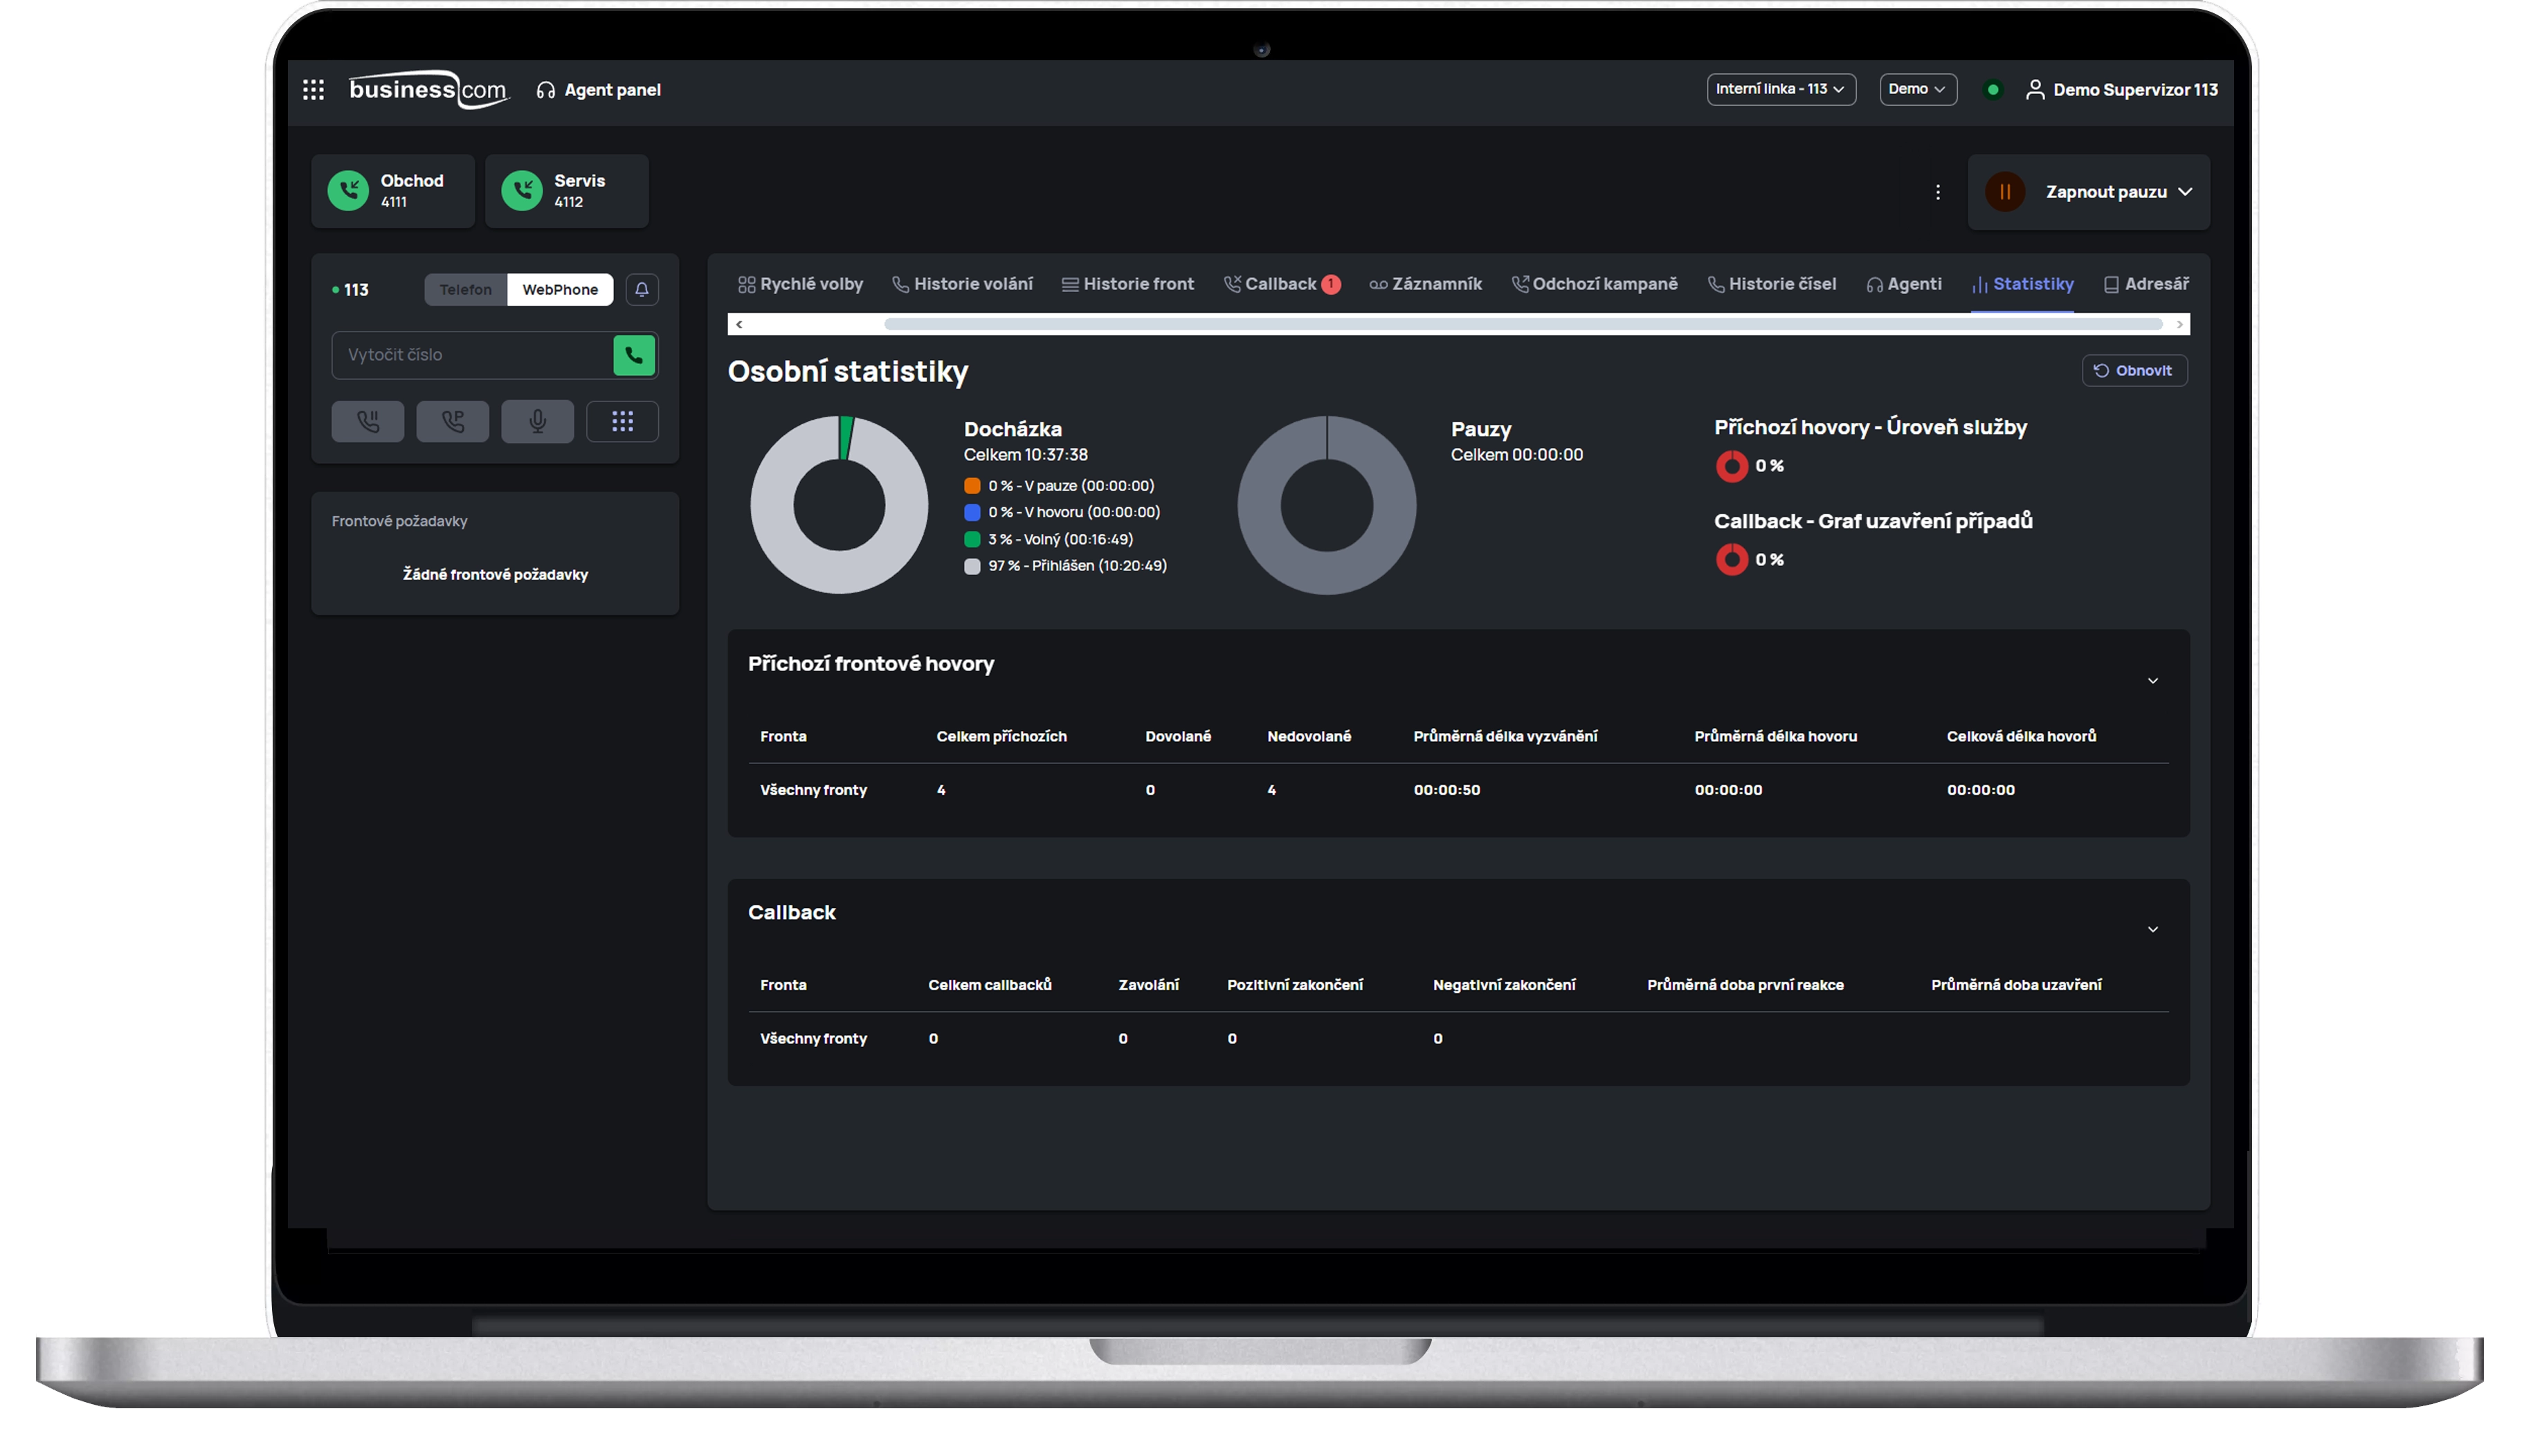Mute microphone with the mic icon

coord(537,421)
